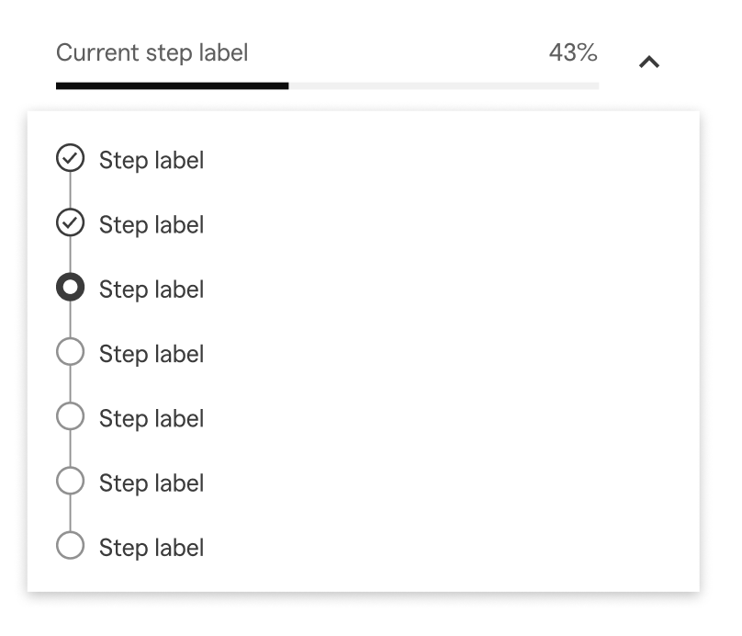Click the second completed step checkmark icon
Screen dimensions: 742x636
70,223
